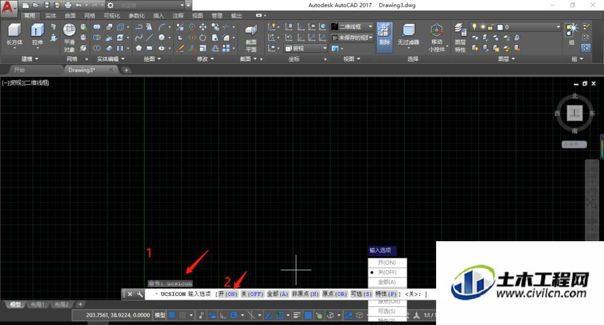
Task: Open the AutoCAD application menu button
Action: click(8, 8)
